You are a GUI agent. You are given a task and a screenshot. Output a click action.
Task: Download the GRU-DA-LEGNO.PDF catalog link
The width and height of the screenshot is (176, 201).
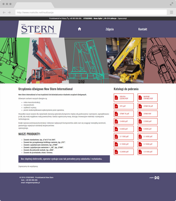click(x=124, y=97)
